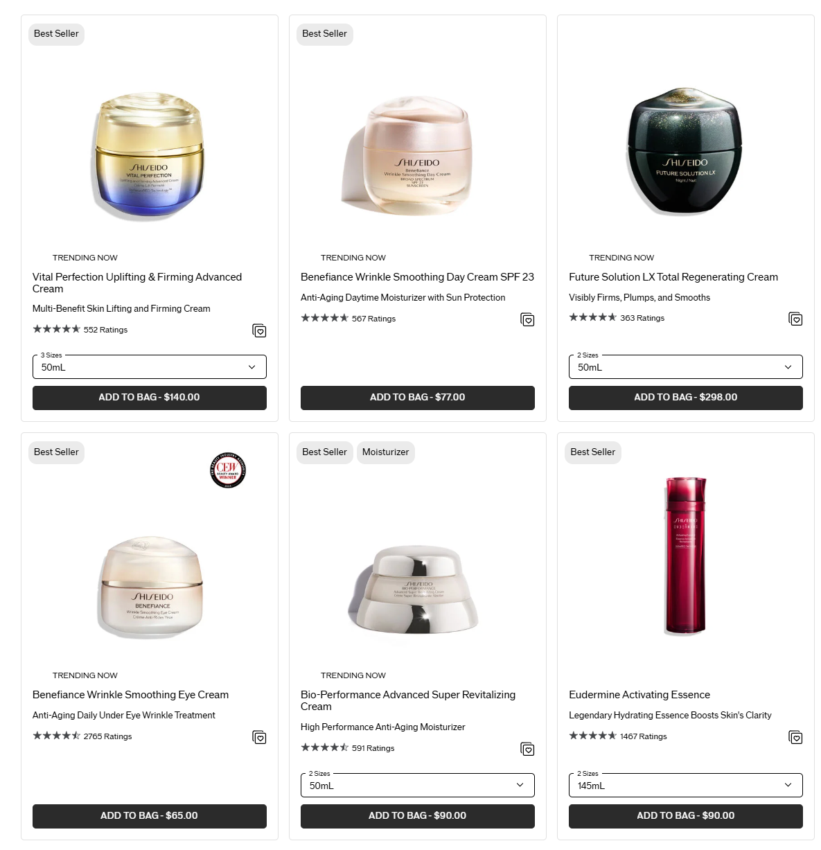821x850 pixels.
Task: Add Benefiance Day Cream to bag for $77.00
Action: click(418, 398)
